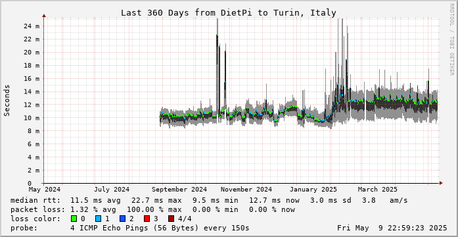Click the RRDTOOL / TOBI OETIKER watermark
Screen dimensions: 458x237
click(x=451, y=39)
